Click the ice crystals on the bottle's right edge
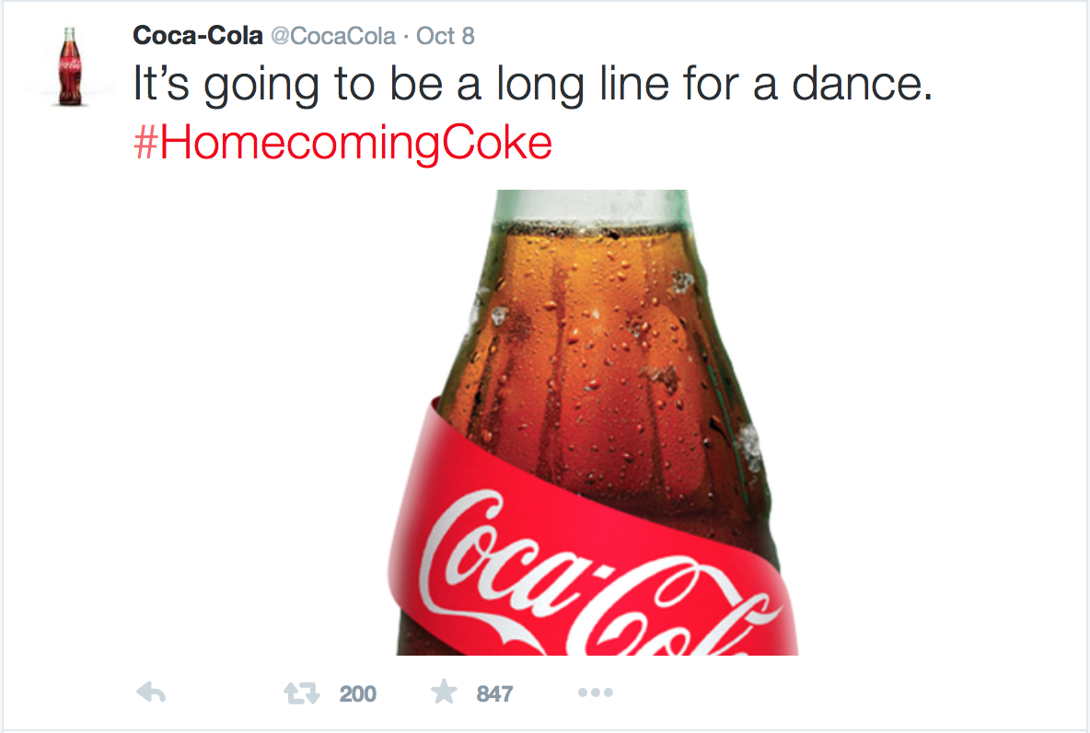 (x=750, y=447)
